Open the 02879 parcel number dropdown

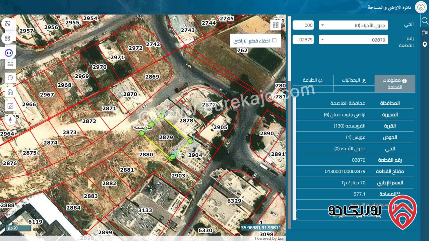353,40
